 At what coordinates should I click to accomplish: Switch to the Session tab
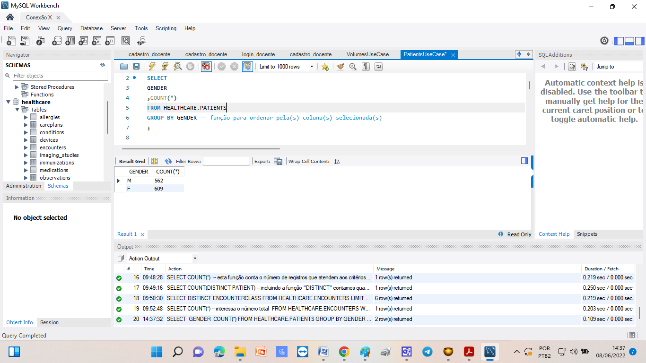(49, 322)
